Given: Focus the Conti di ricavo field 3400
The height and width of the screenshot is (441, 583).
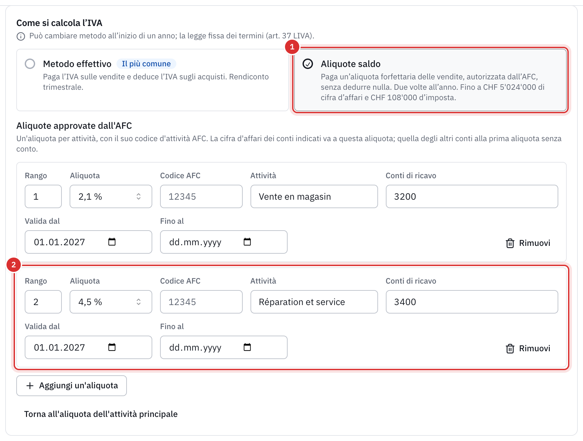Looking at the screenshot, I should tap(472, 302).
